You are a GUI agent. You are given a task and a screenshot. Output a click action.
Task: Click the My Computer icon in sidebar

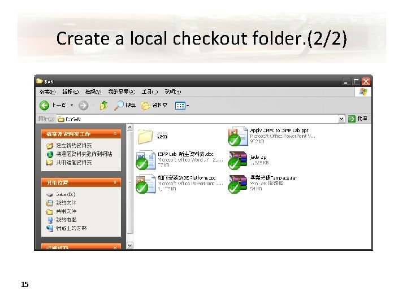coord(50,220)
